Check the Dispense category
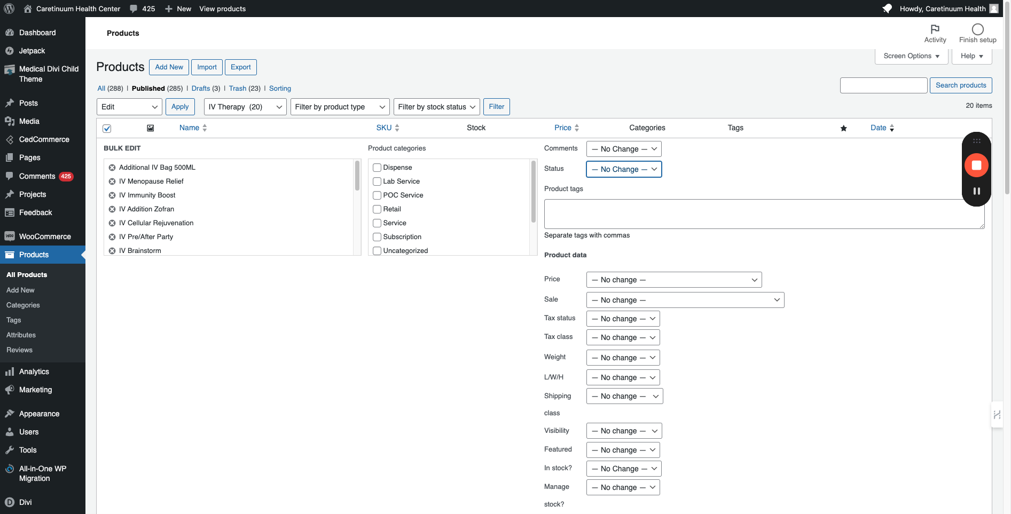 click(x=377, y=168)
